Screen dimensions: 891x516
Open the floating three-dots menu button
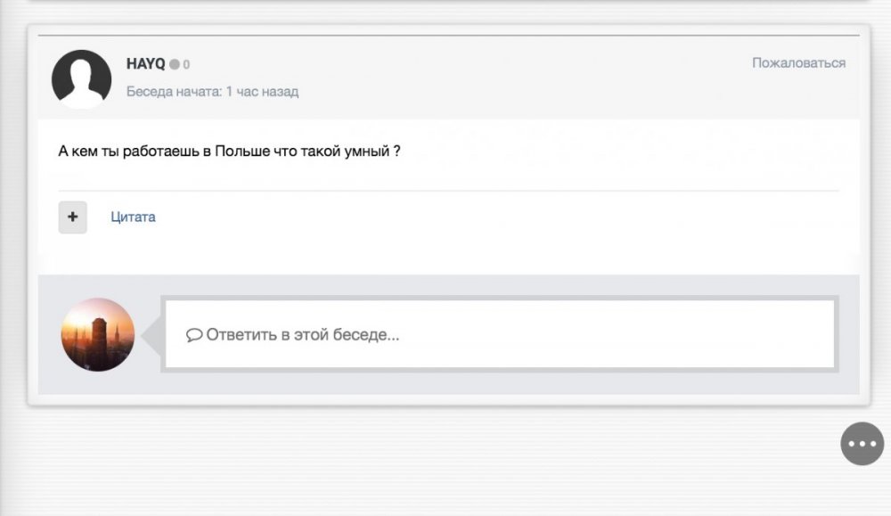(862, 443)
